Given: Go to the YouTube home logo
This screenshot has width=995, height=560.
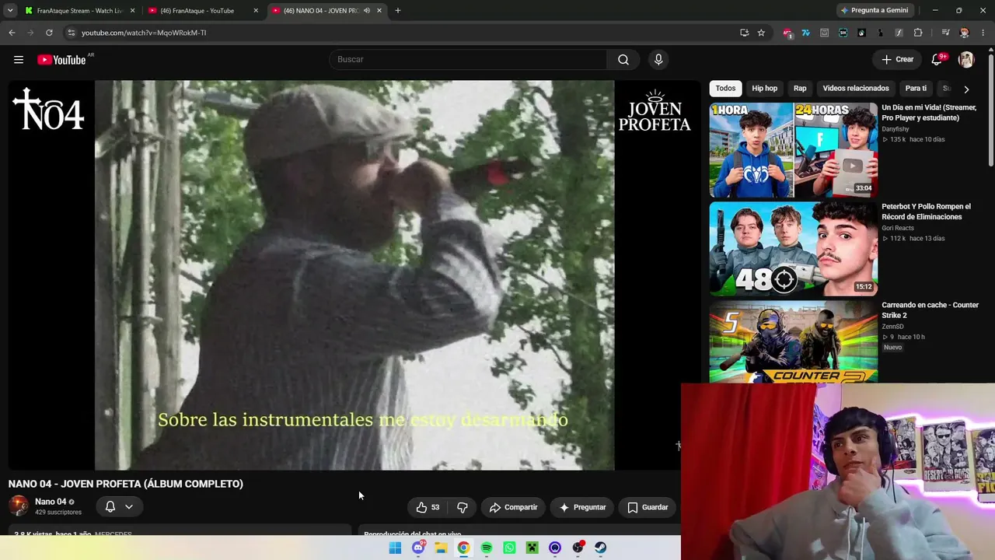Looking at the screenshot, I should (x=61, y=60).
